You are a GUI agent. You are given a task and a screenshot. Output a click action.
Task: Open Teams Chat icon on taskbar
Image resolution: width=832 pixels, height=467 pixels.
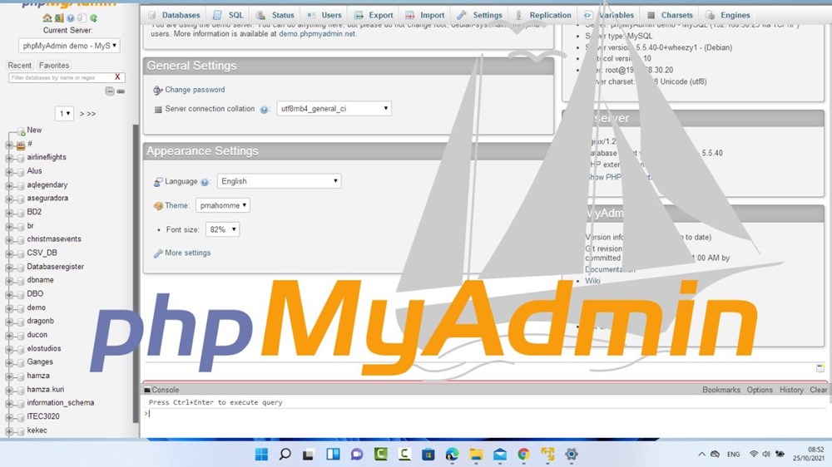357,455
